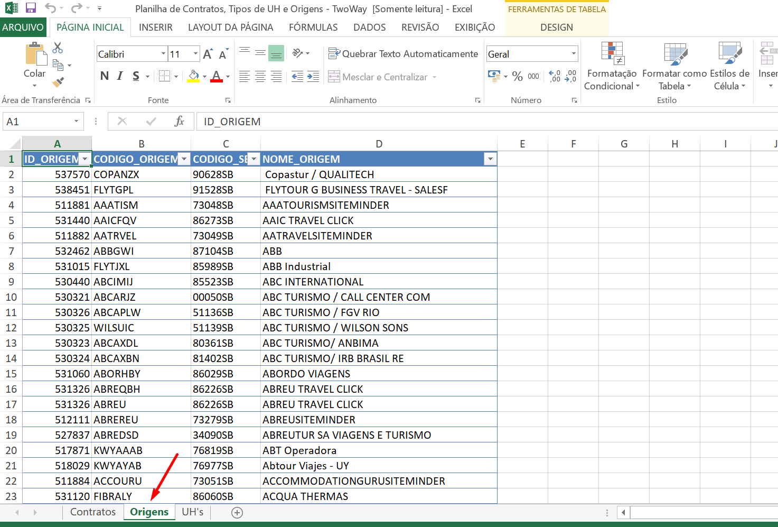Select row 10 header

coord(11,297)
